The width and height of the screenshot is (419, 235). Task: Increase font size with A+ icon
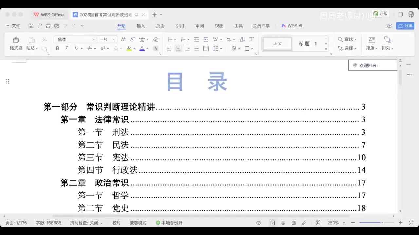tap(123, 39)
